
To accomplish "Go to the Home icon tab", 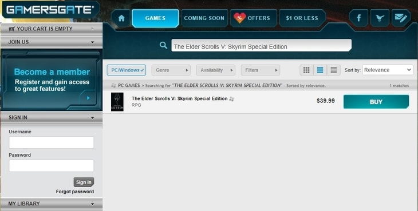I will (121, 18).
